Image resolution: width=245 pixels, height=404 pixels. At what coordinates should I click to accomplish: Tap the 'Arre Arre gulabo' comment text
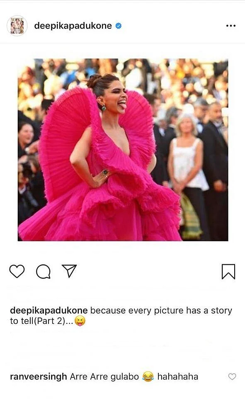click(x=104, y=377)
